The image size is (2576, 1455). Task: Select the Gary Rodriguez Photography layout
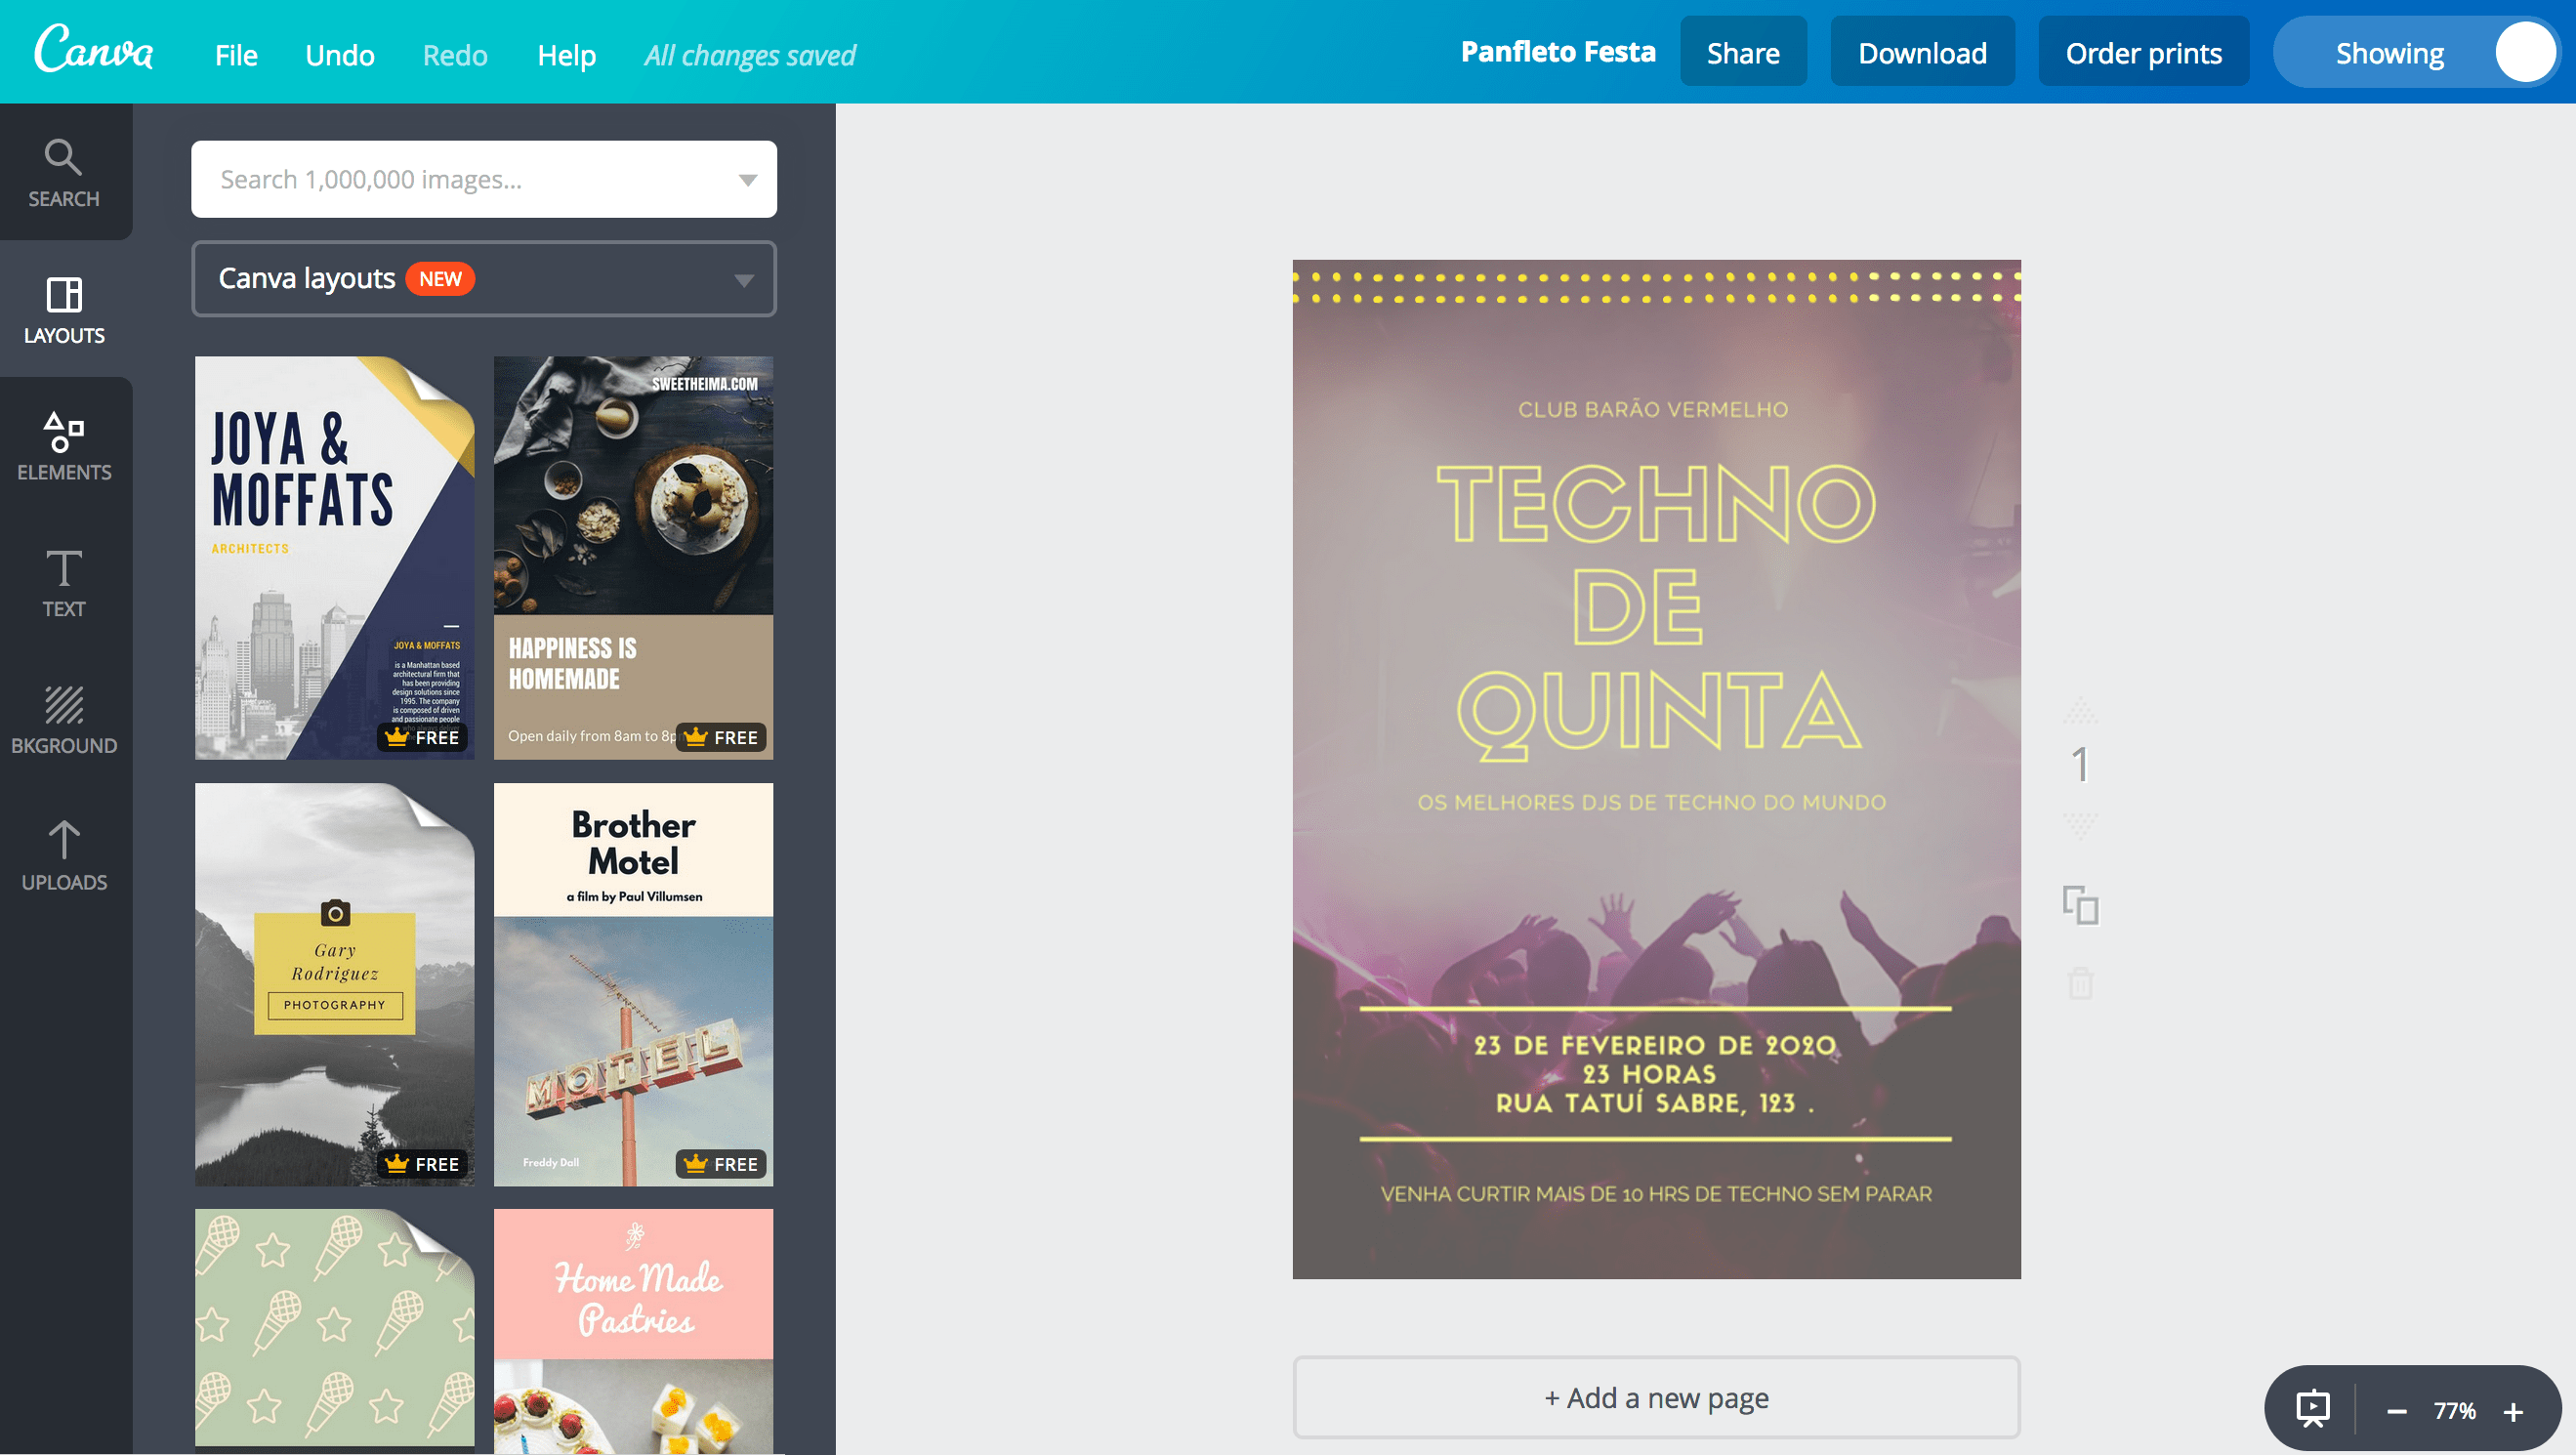[334, 985]
